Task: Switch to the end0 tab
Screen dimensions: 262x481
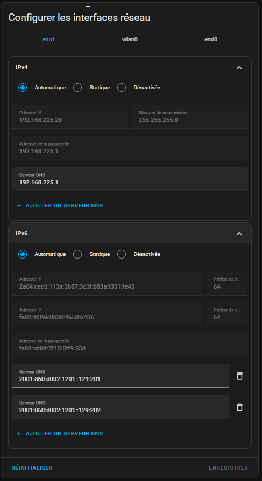Action: [x=211, y=40]
